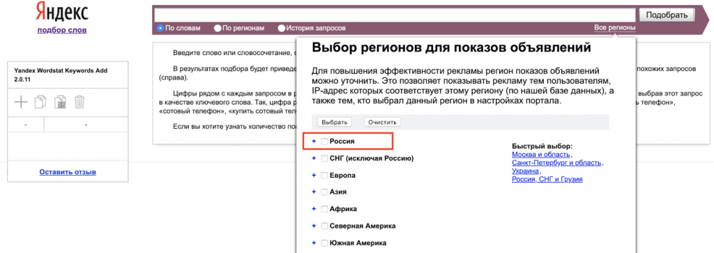Check the Африка region checkbox

[x=324, y=209]
